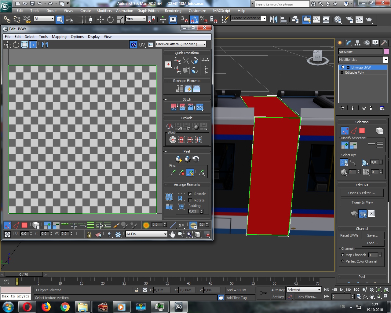The width and height of the screenshot is (391, 313).
Task: Click the Mirror Horizontally icon in UV editor
Action: pos(45,45)
